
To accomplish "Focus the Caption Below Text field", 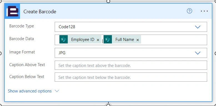I will point(131,77).
